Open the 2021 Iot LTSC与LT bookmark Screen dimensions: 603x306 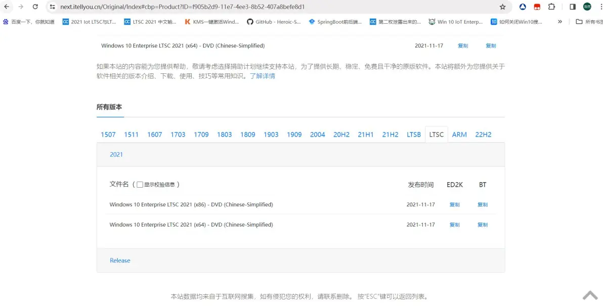89,22
